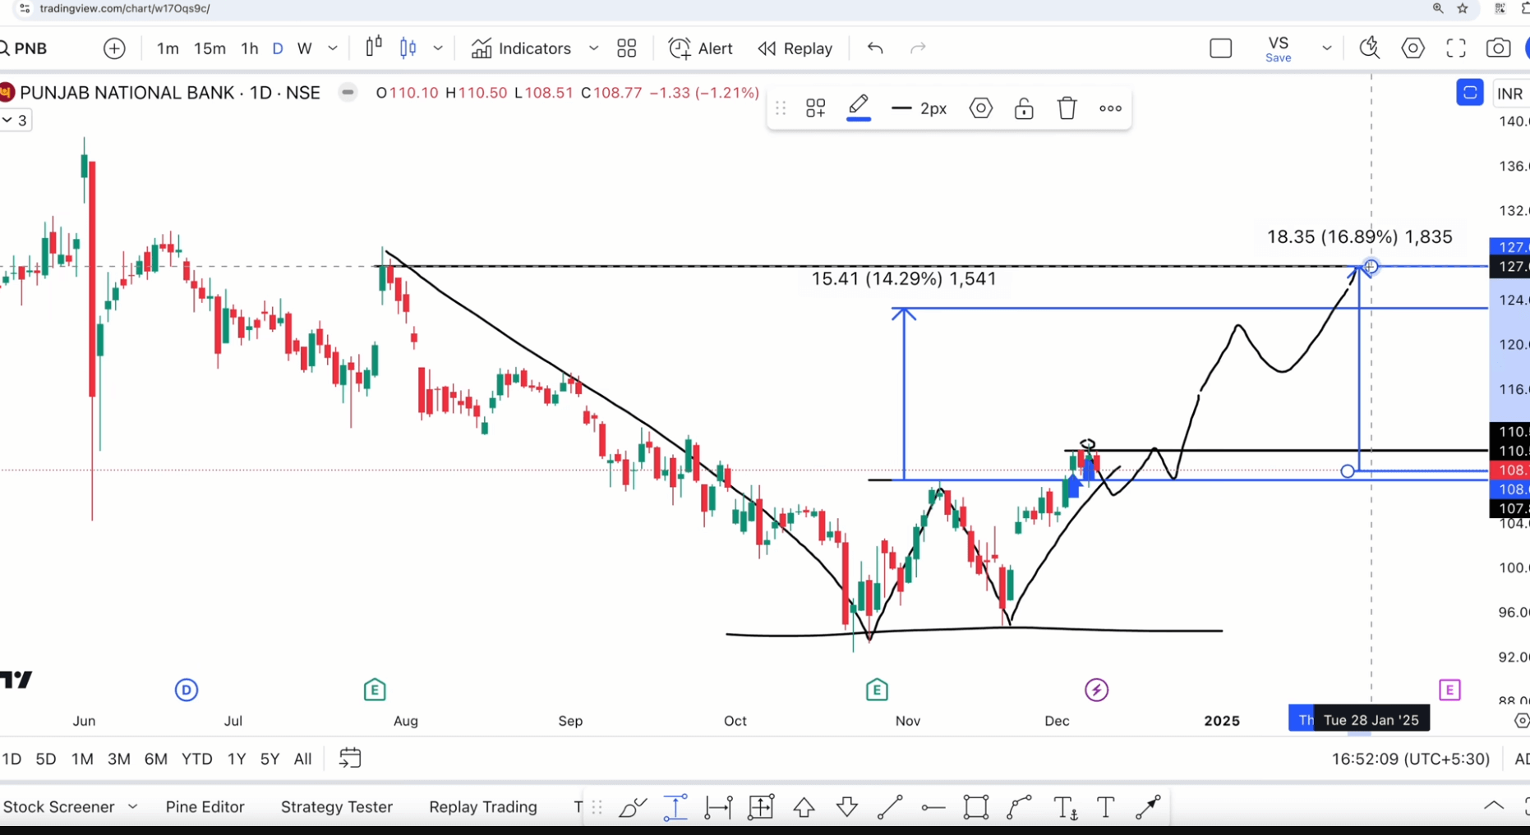Start bar Replay mode

795,48
